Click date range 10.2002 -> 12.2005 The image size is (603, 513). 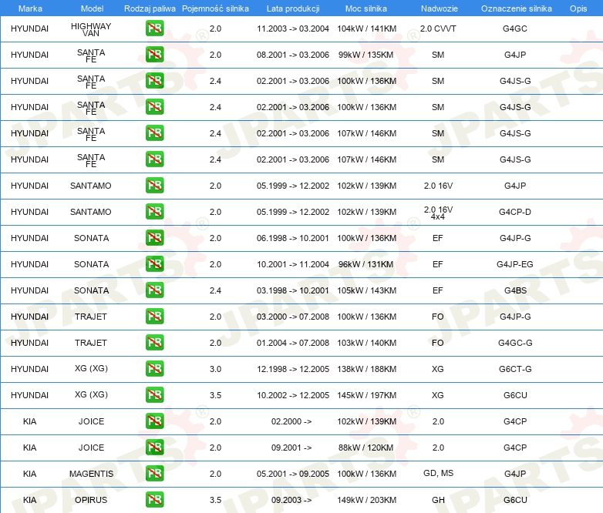[x=293, y=395]
